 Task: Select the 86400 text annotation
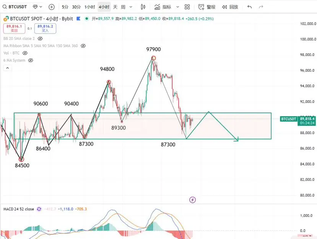[x=43, y=149]
